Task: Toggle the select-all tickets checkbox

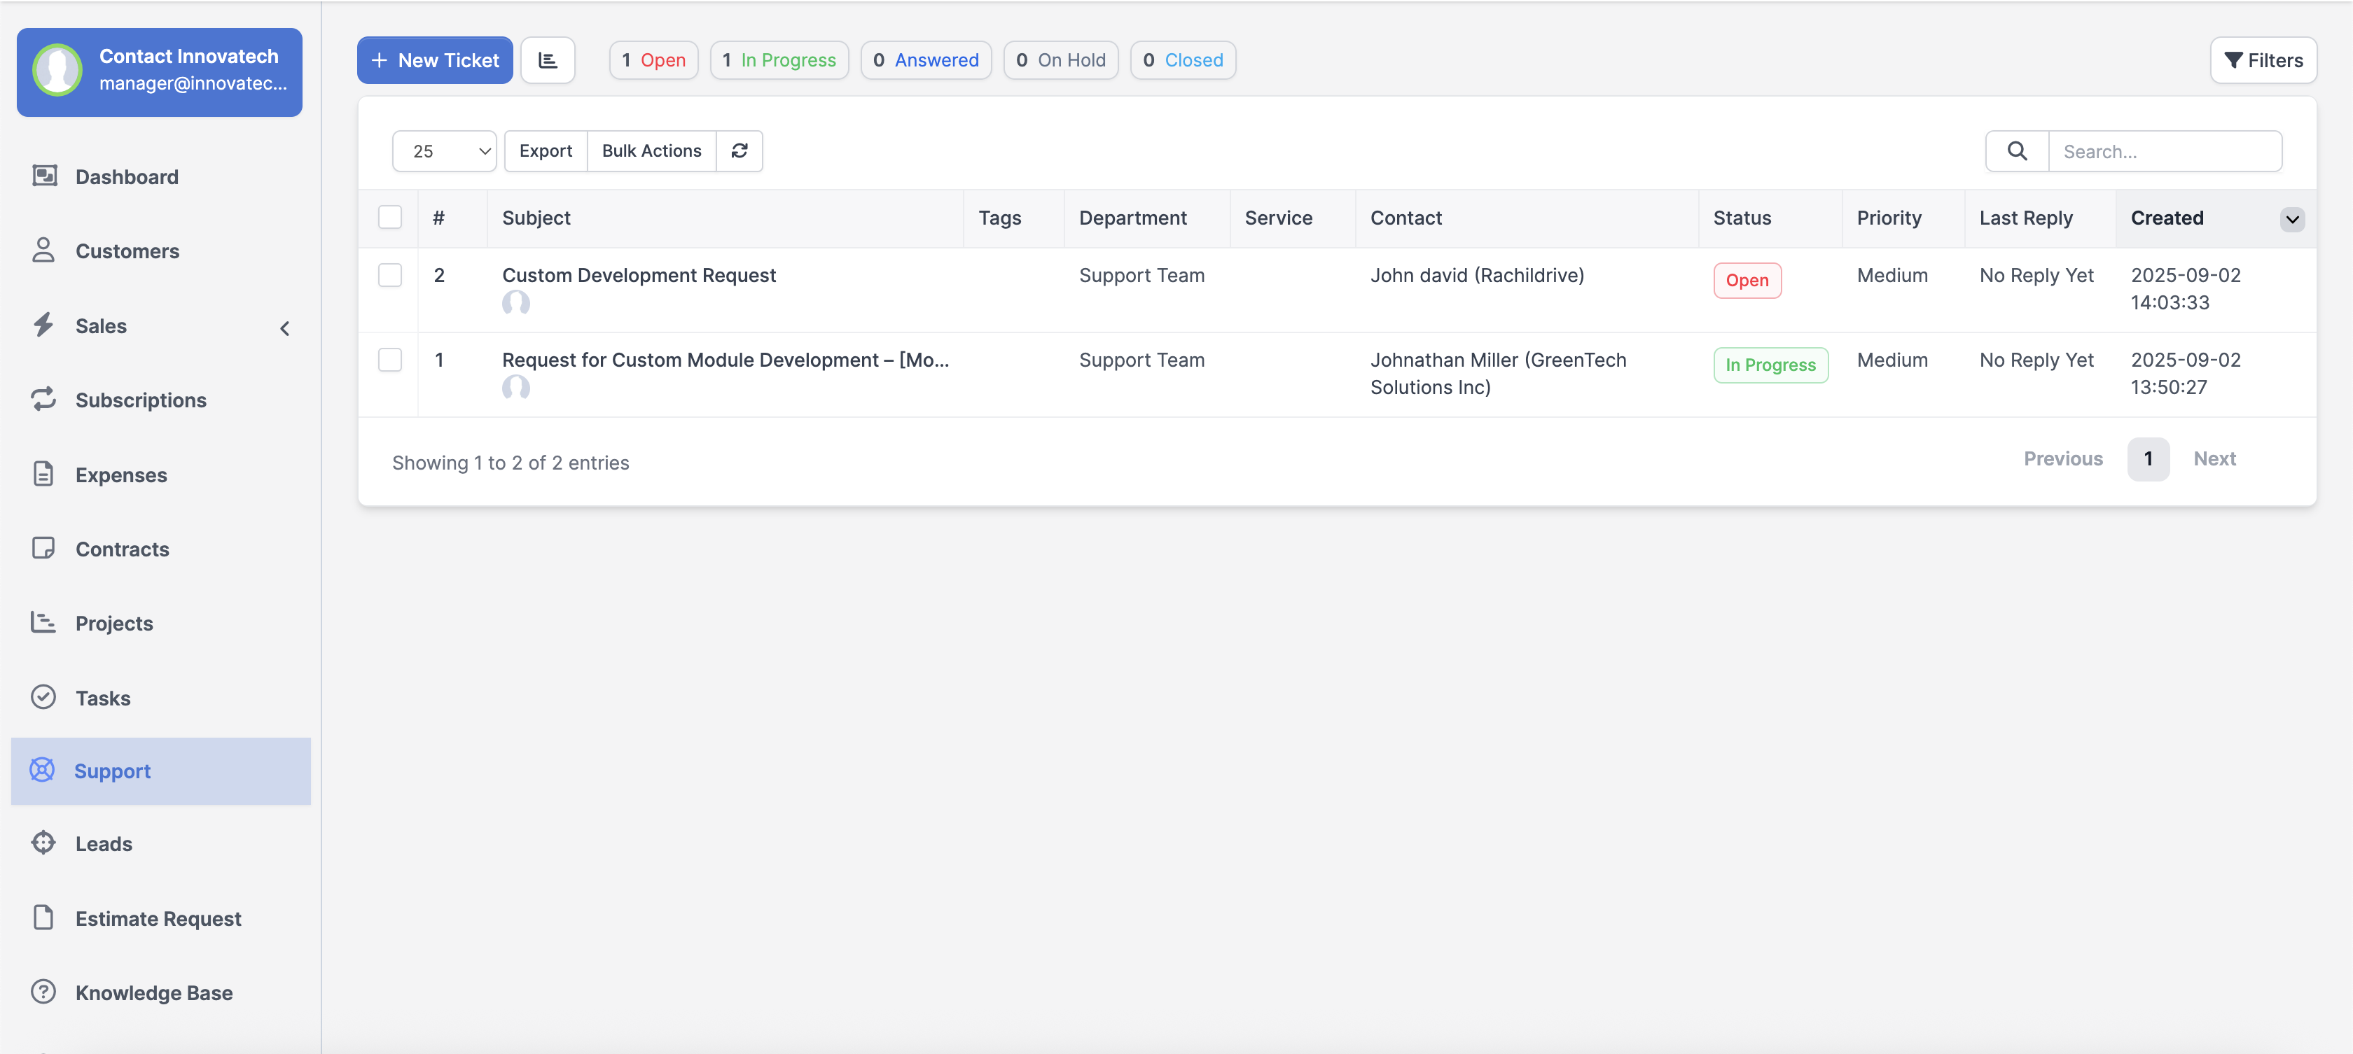Action: pyautogui.click(x=390, y=217)
